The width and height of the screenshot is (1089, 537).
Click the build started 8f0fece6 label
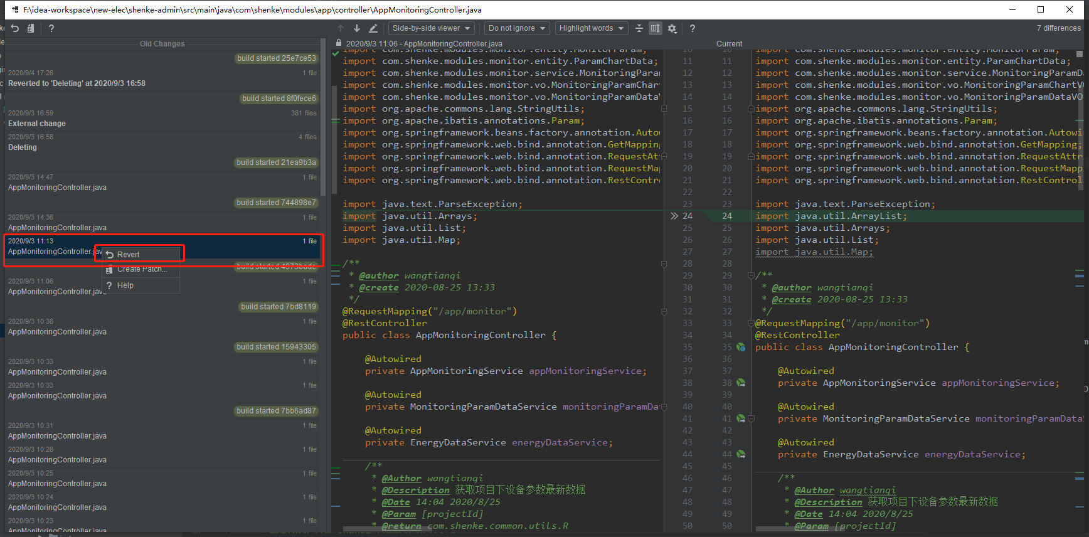click(x=279, y=98)
